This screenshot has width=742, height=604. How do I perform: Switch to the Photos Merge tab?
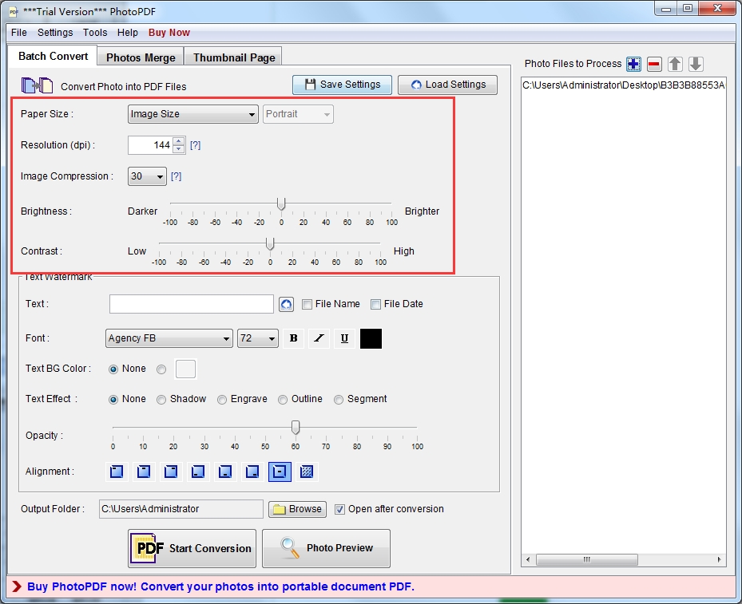(141, 57)
